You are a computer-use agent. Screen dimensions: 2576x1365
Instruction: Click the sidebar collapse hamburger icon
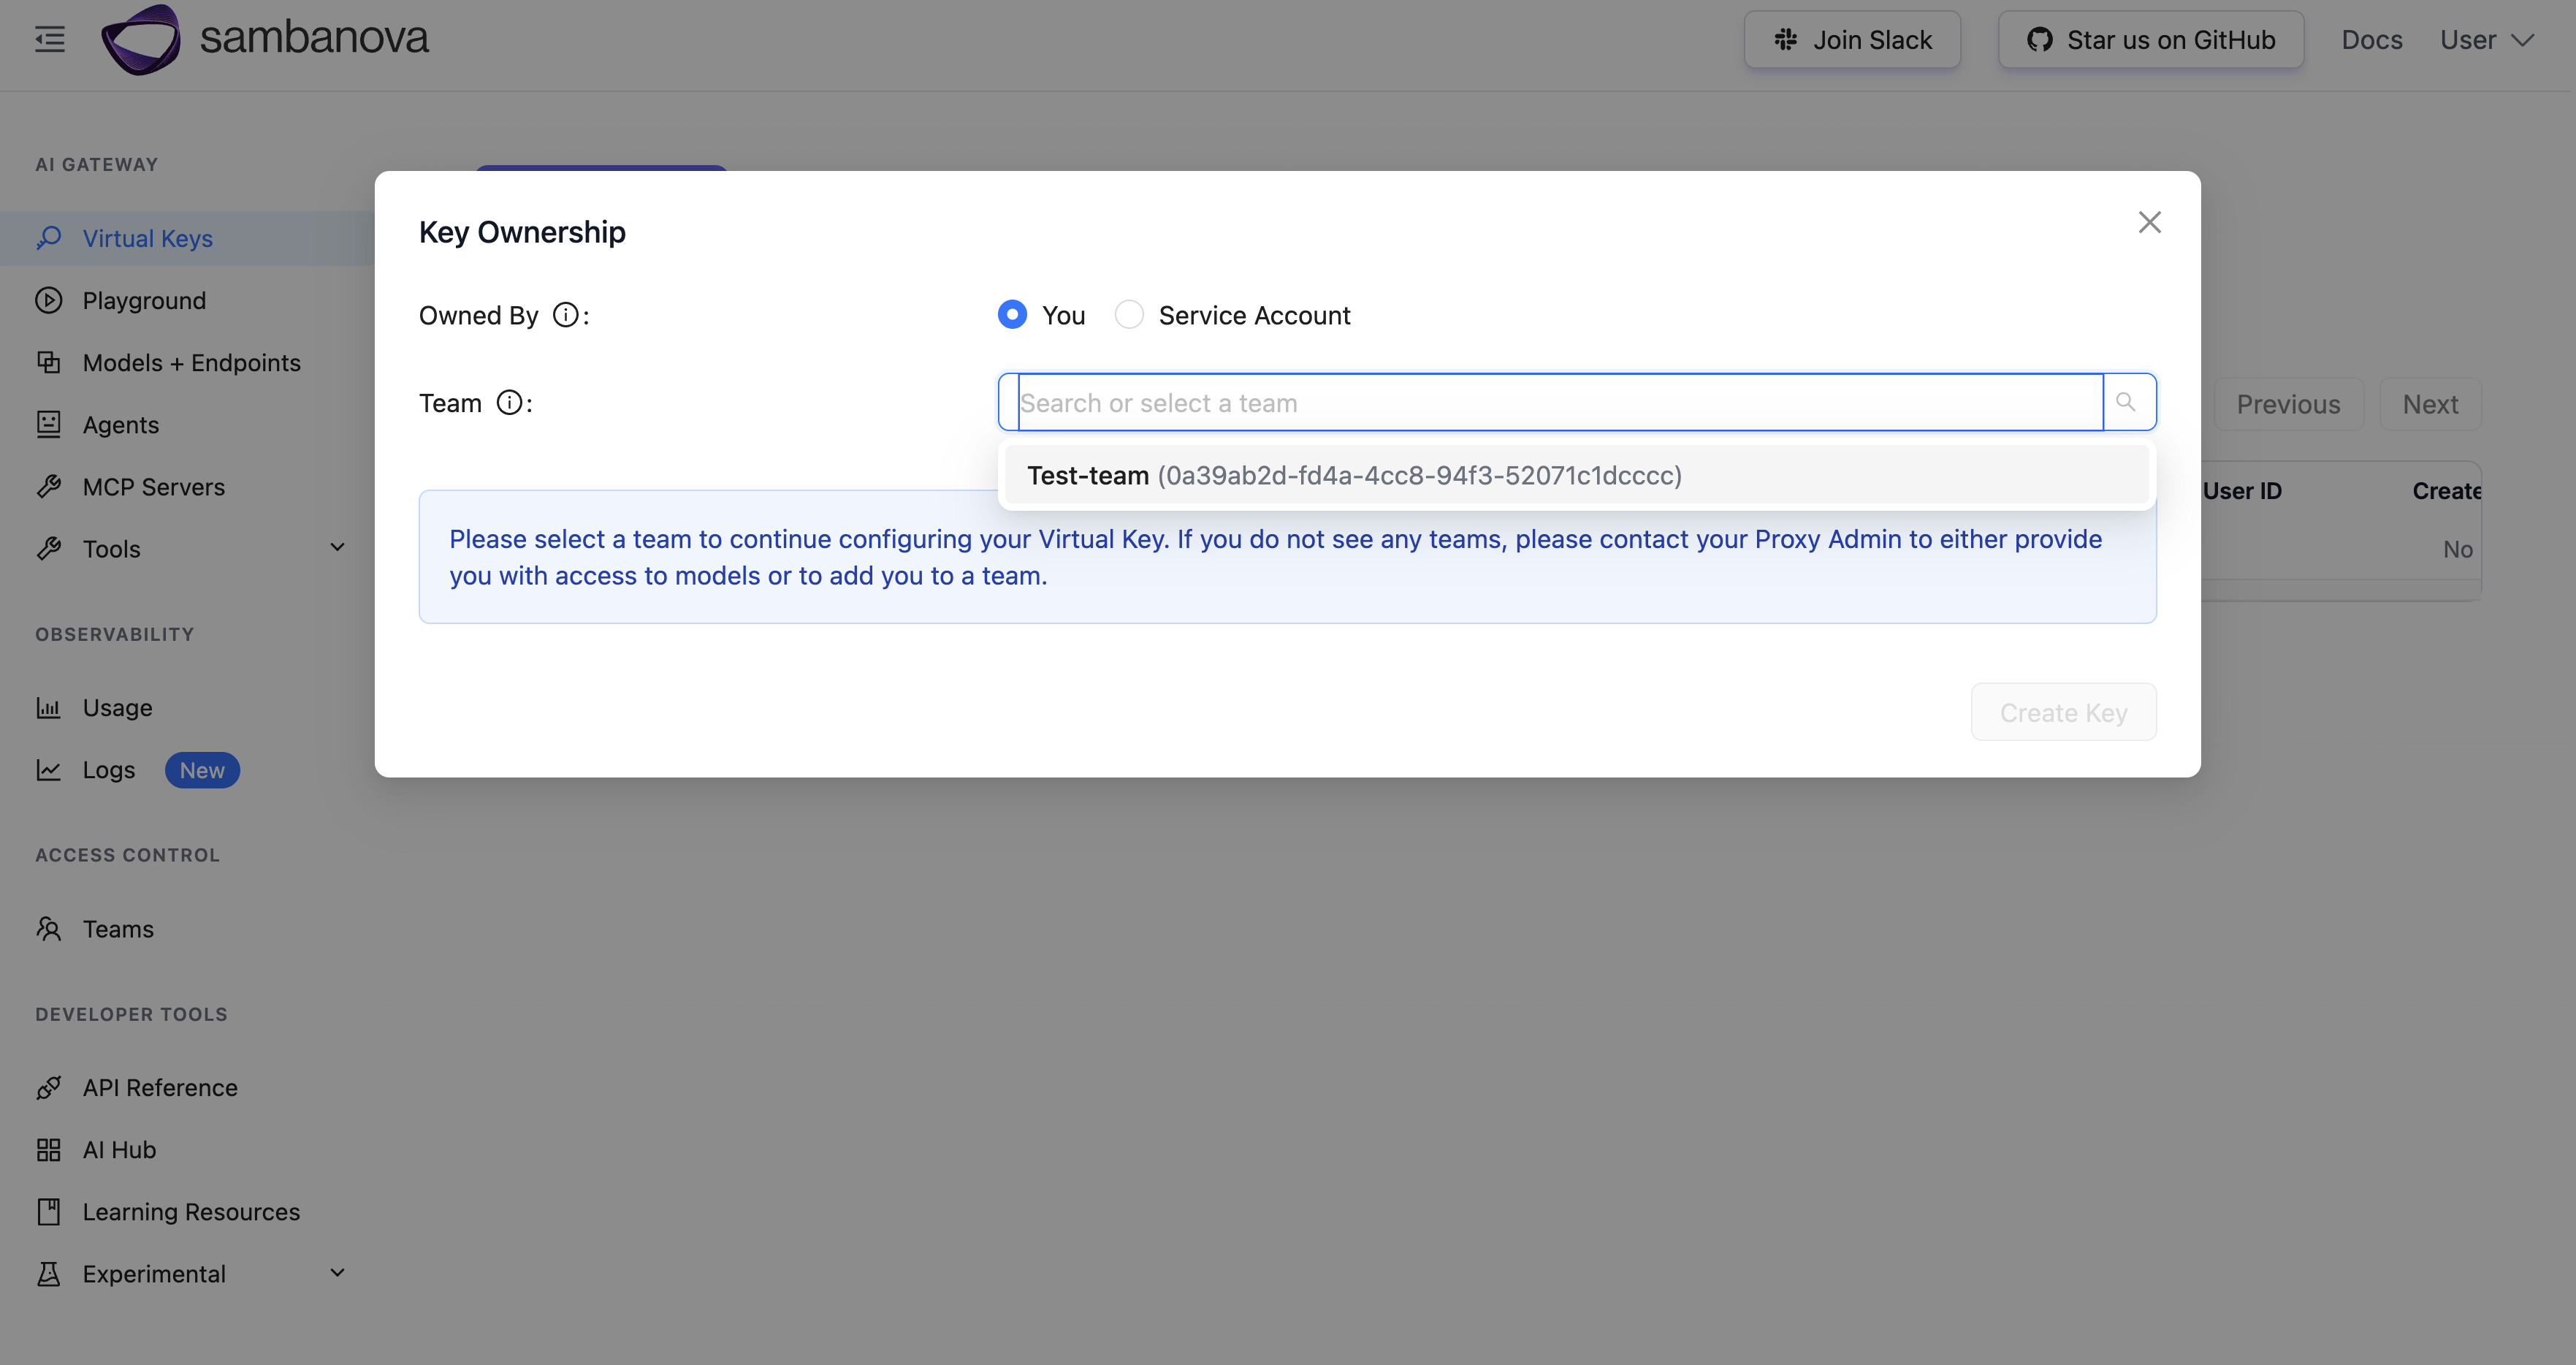point(50,40)
